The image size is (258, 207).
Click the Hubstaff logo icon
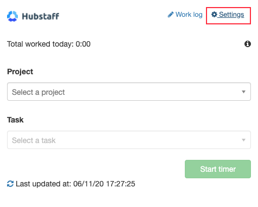pos(12,16)
